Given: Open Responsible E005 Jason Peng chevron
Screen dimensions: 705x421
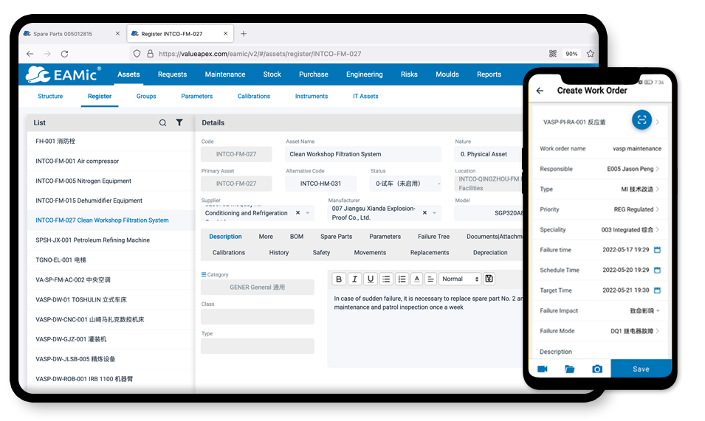Looking at the screenshot, I should (x=658, y=169).
